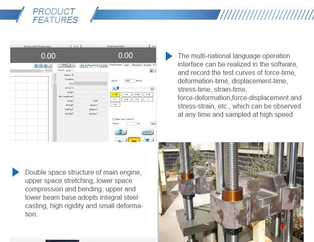314x242 pixels.
Task: Select the 0.1 speed preset
Action: (x=115, y=99)
